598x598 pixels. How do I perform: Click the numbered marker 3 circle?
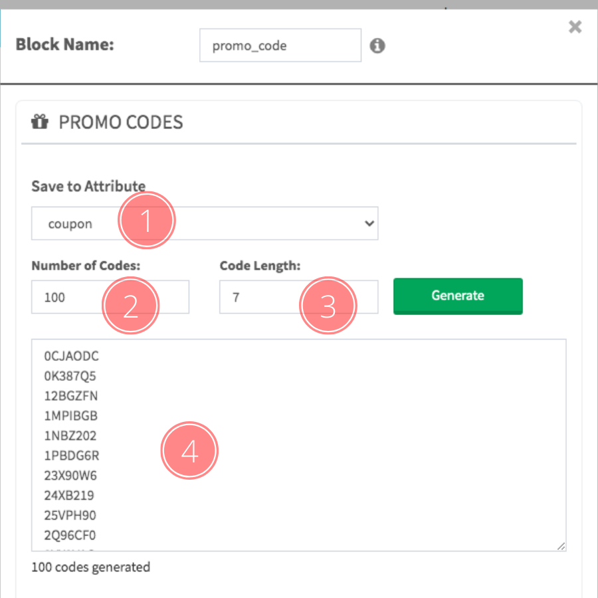pos(328,305)
